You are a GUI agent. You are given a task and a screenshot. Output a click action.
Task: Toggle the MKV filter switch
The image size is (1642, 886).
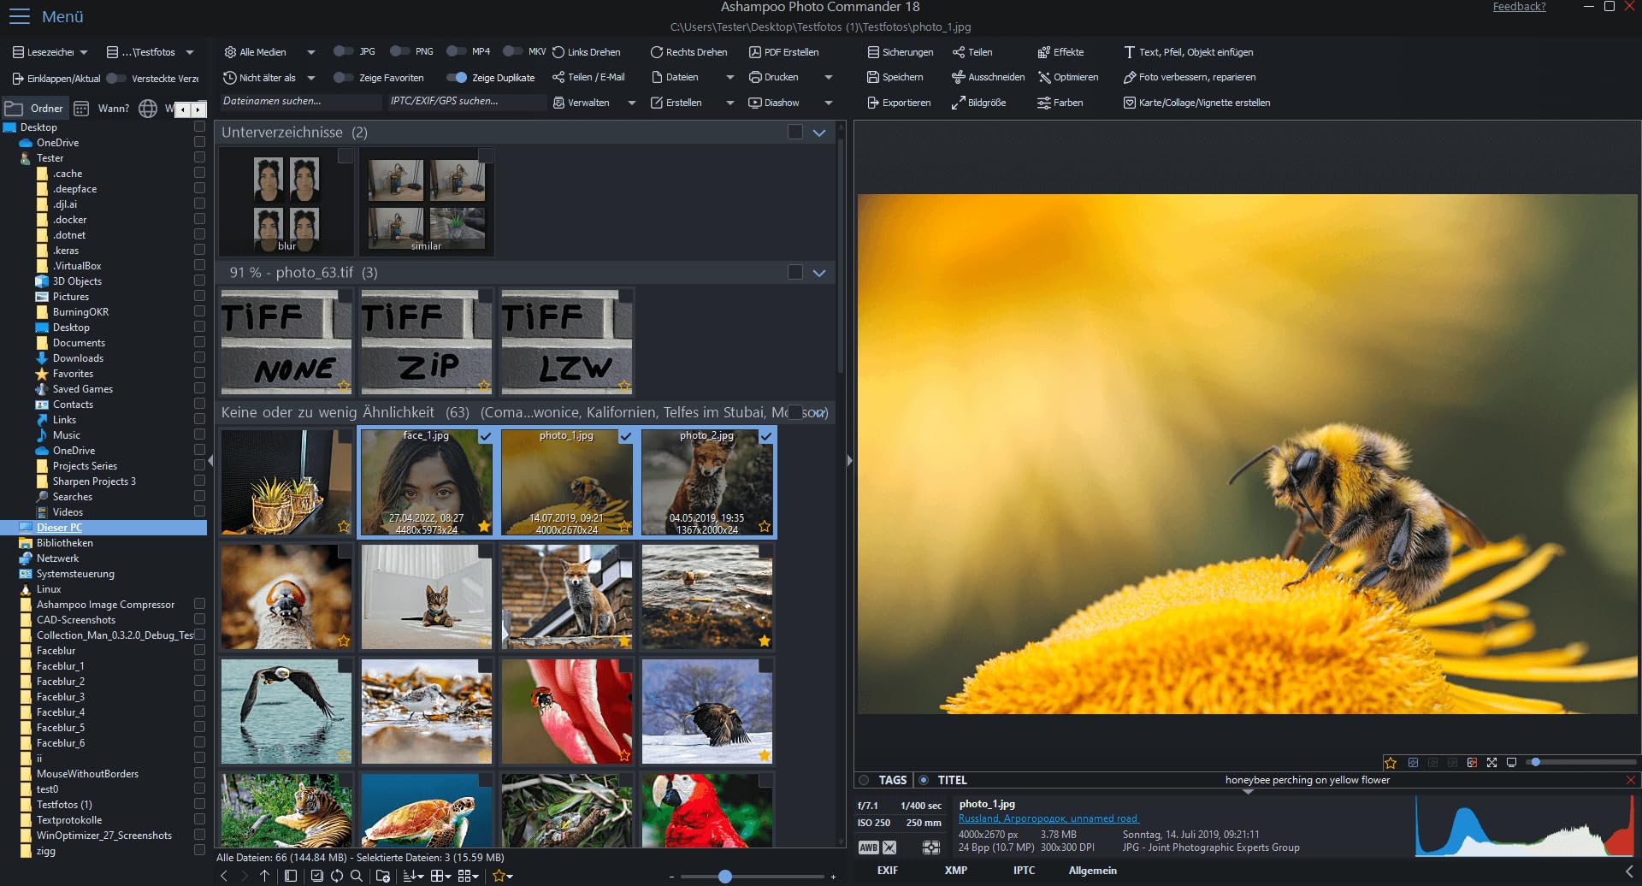[x=512, y=51]
